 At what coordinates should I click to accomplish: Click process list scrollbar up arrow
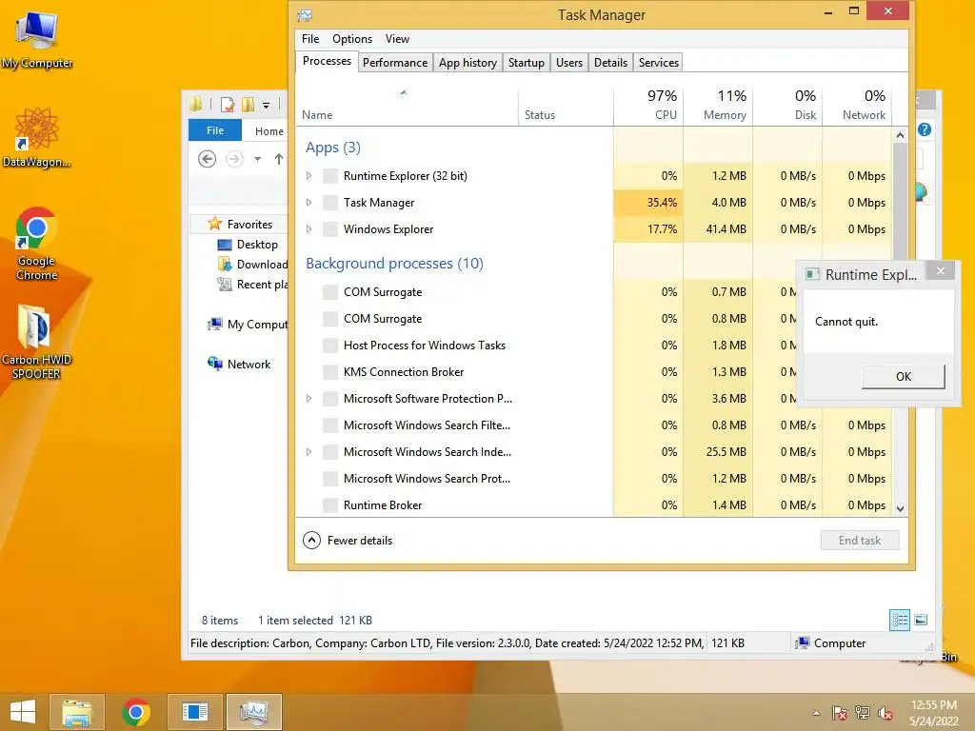point(900,135)
